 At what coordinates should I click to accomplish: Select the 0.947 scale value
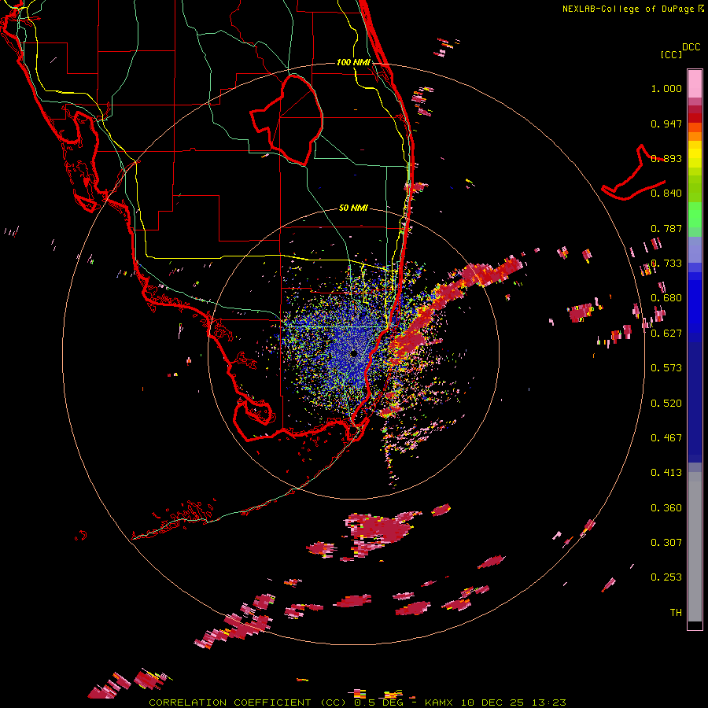[666, 124]
